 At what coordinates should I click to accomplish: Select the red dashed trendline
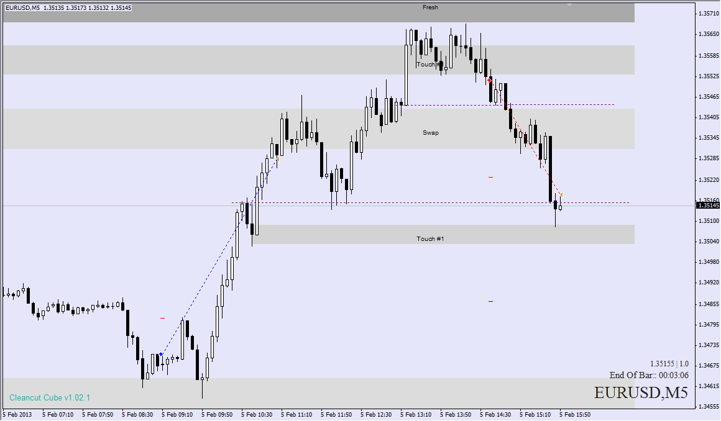click(x=525, y=137)
